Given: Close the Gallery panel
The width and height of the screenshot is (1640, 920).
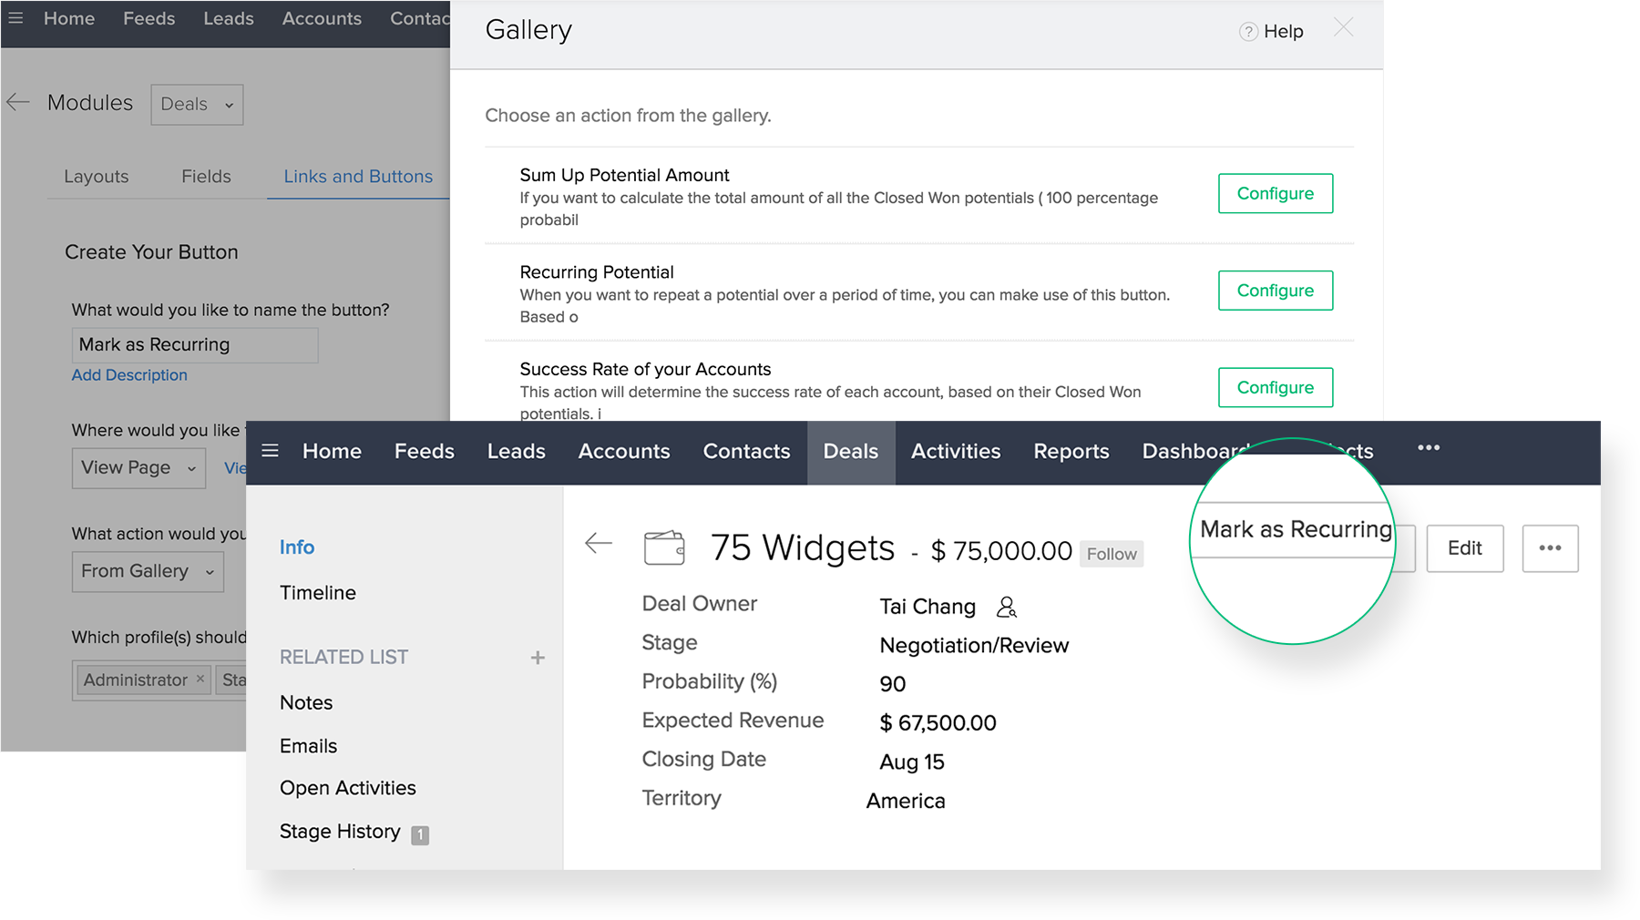Looking at the screenshot, I should click(x=1343, y=28).
